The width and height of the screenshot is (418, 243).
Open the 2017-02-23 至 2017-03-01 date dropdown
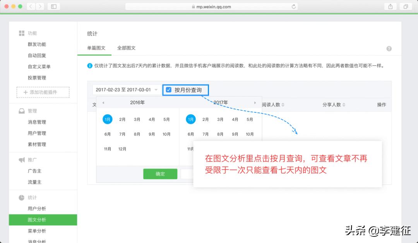point(126,90)
